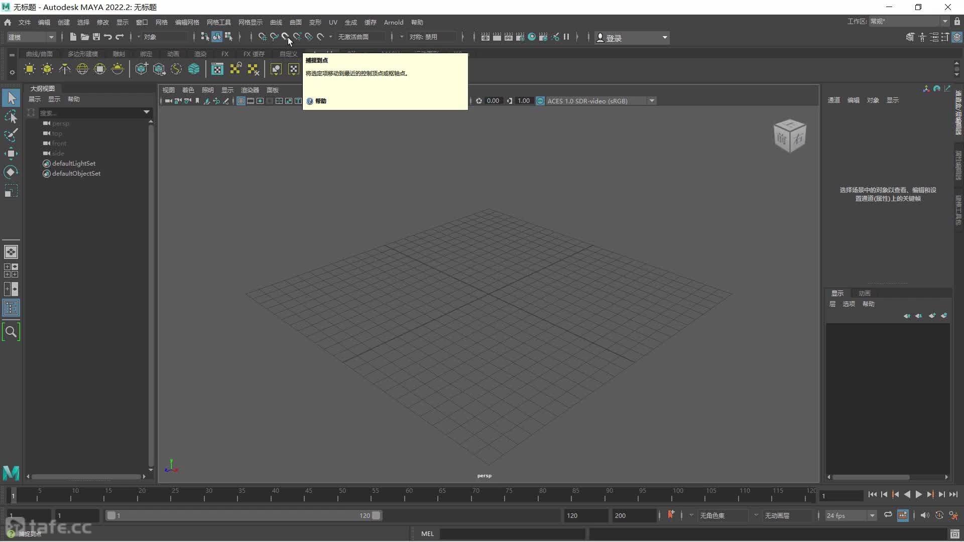Toggle Snap to View Planes magnet
This screenshot has height=542, width=964.
click(308, 37)
